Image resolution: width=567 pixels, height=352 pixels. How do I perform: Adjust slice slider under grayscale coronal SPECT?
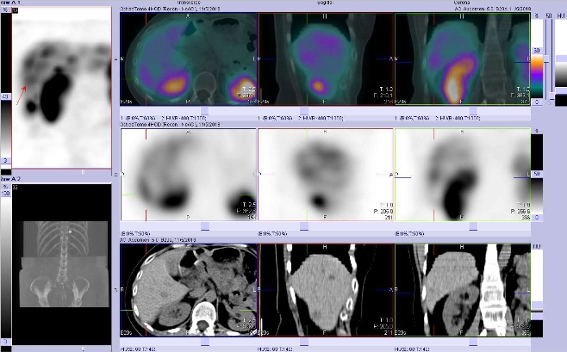[x=473, y=226]
